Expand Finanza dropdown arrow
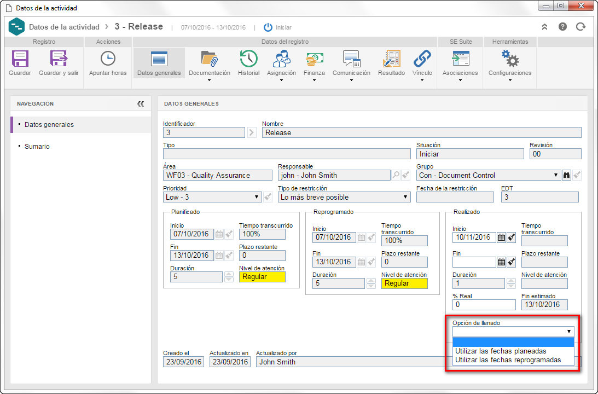The image size is (598, 394). [314, 80]
